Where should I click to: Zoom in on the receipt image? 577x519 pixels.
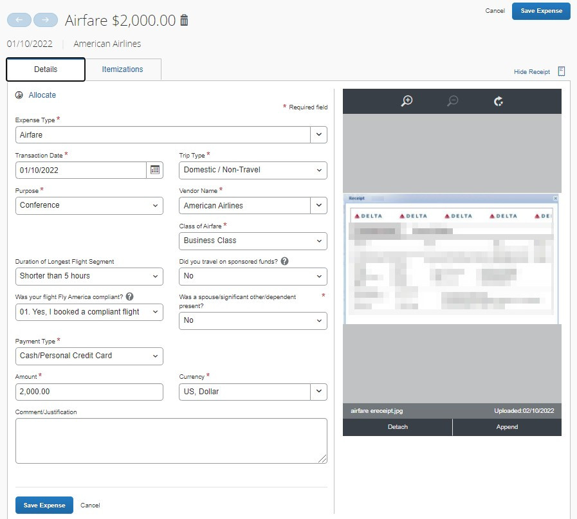click(x=407, y=101)
